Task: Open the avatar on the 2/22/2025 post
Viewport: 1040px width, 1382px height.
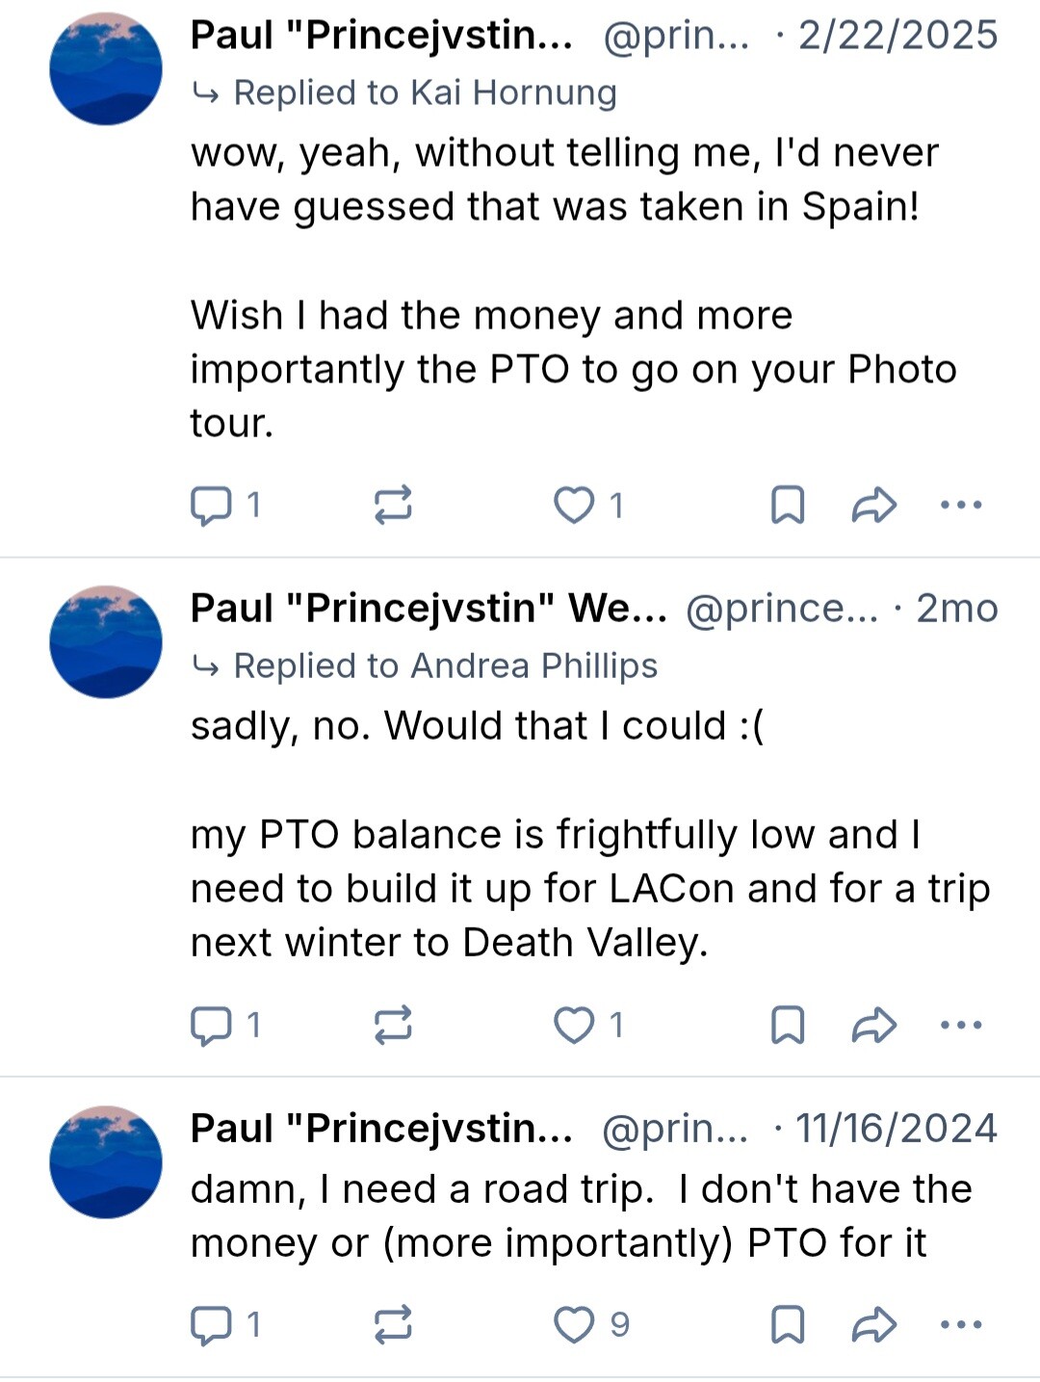Action: [x=106, y=69]
